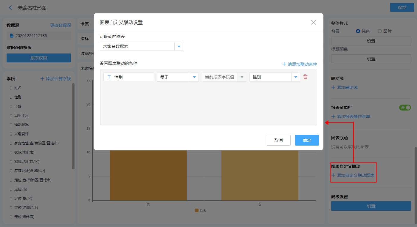Close the 图表自定义联动设置 dialog
The image size is (417, 227).
point(313,22)
